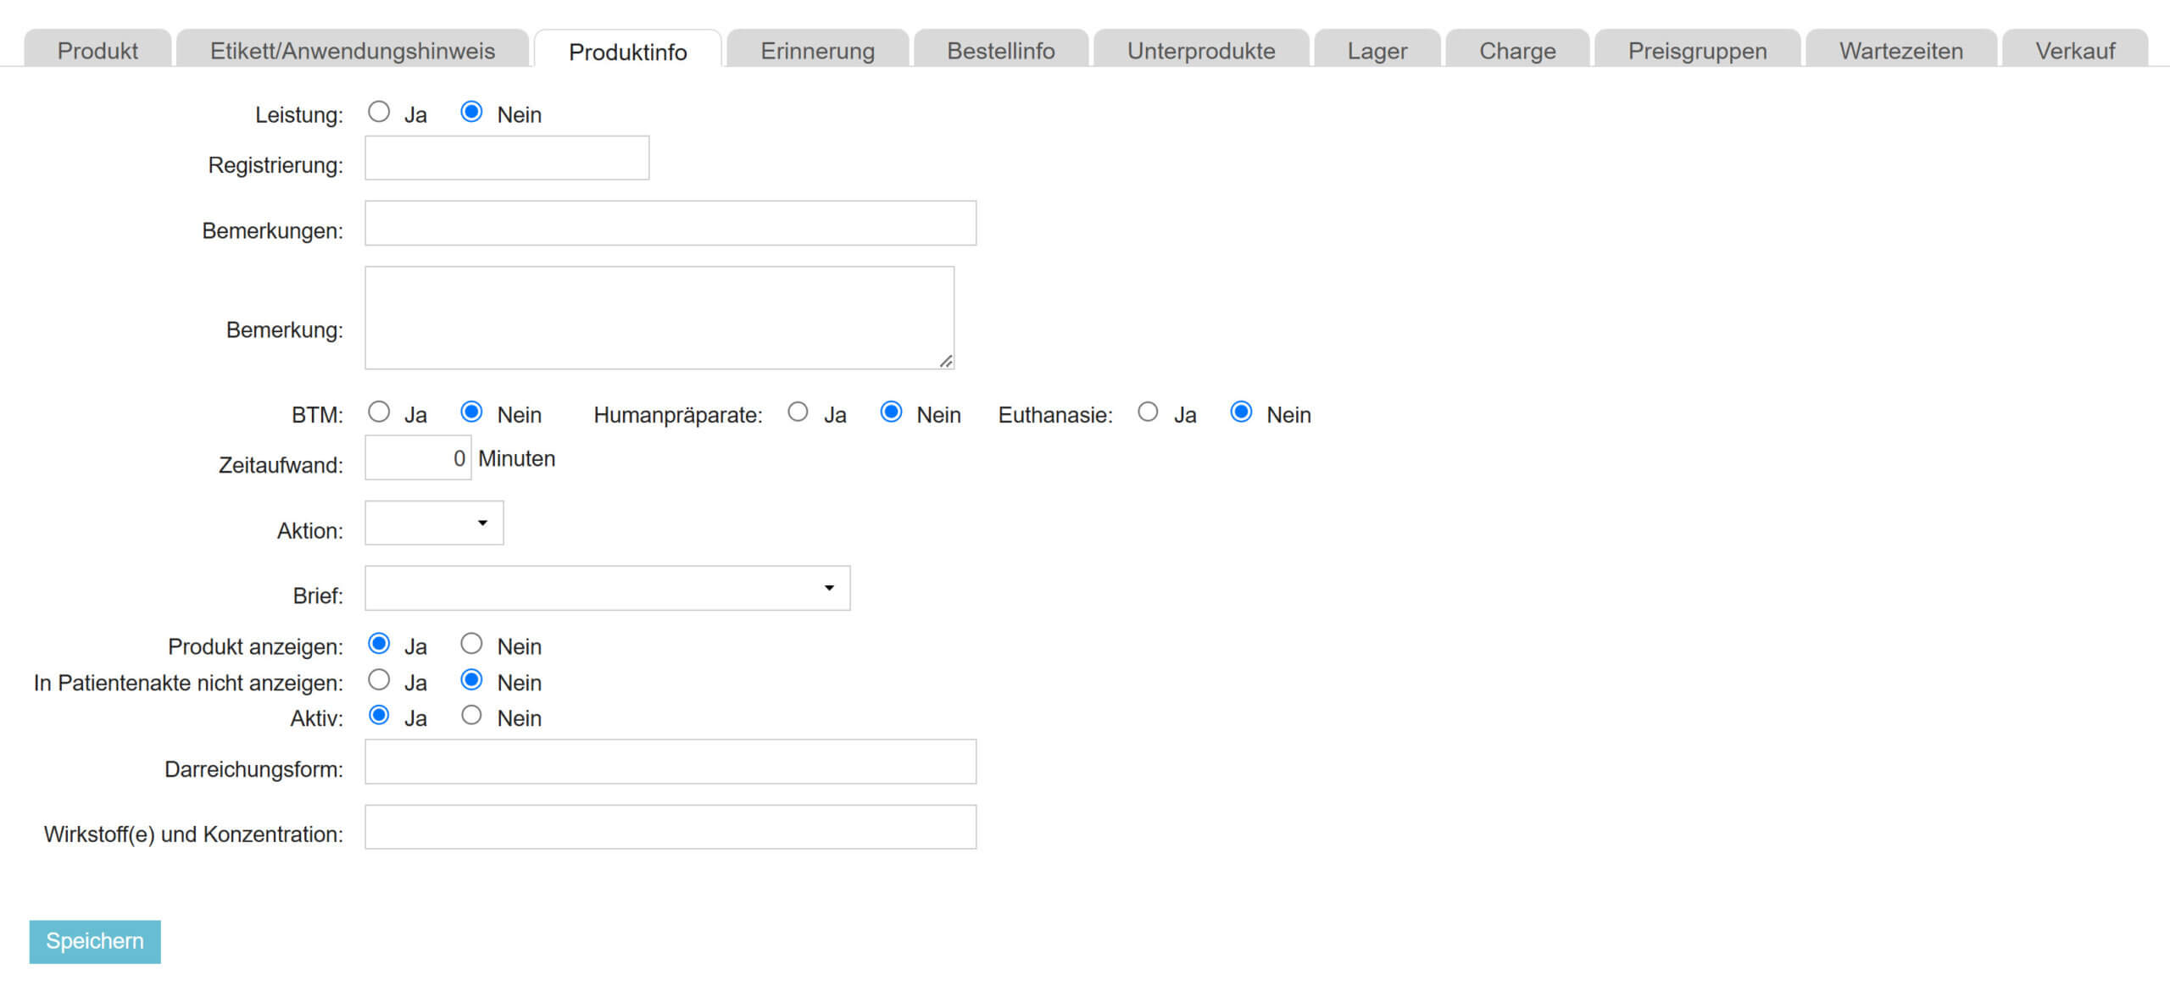2170x986 pixels.
Task: Focus the Zeitaufwand minutes field
Action: 418,458
